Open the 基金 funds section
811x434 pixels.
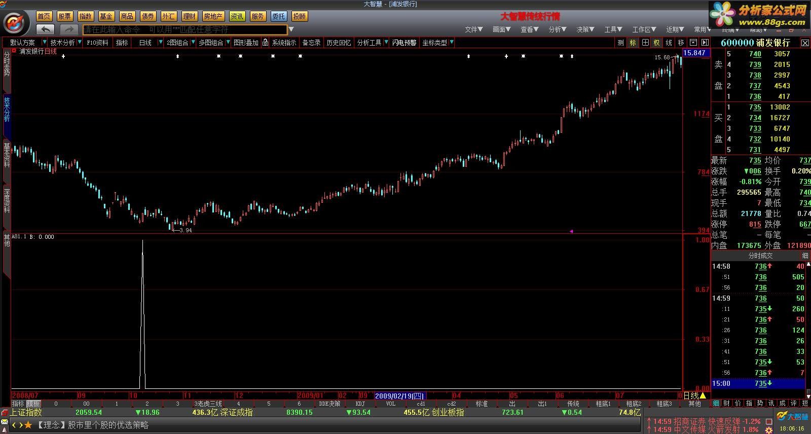pyautogui.click(x=106, y=16)
